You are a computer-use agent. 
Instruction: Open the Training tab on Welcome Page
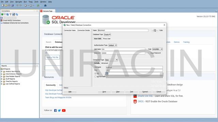[186, 42]
